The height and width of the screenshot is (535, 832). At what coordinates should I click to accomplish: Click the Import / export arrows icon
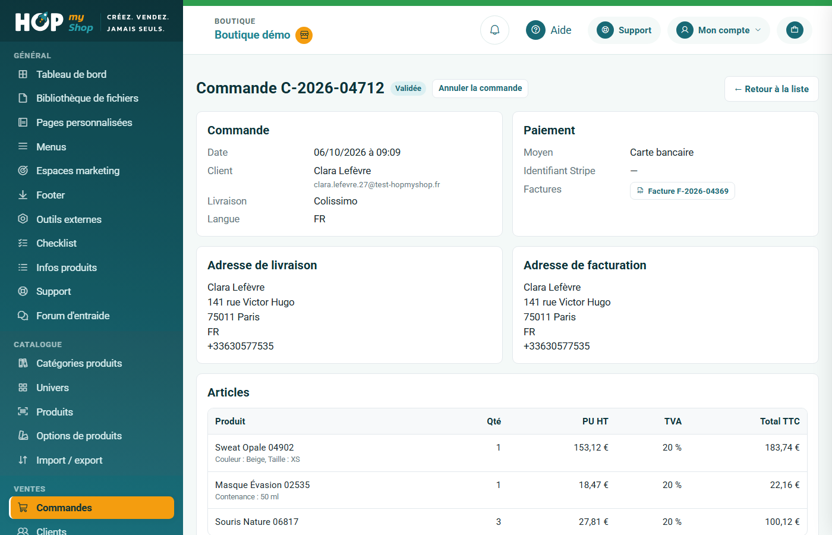click(x=23, y=460)
